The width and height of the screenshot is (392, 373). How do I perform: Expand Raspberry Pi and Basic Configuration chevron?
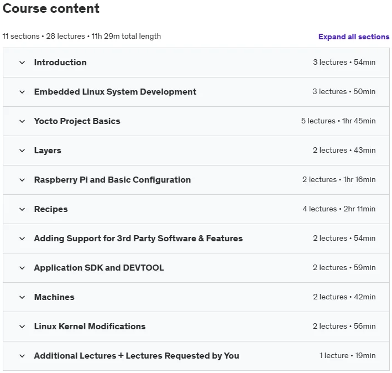point(22,180)
